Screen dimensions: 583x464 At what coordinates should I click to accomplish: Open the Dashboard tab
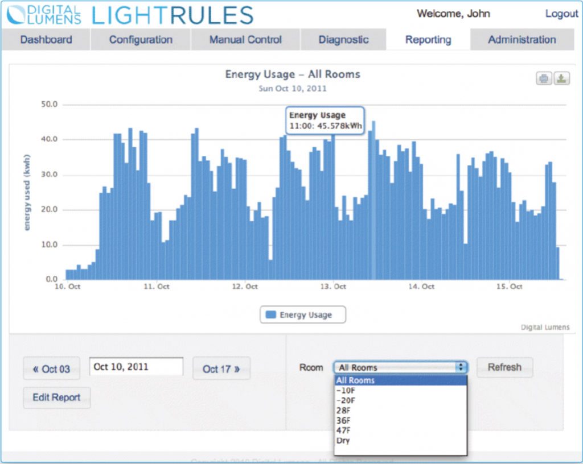46,40
